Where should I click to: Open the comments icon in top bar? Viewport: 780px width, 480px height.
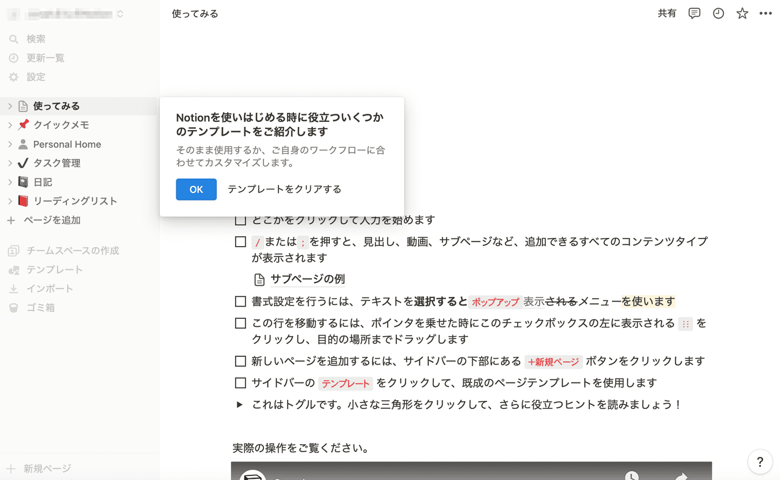[x=694, y=13]
